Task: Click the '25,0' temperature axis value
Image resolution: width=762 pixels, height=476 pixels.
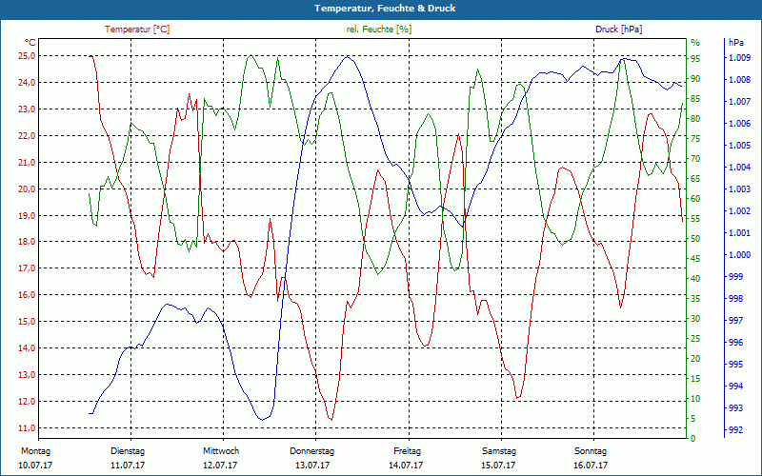Action: tap(27, 56)
